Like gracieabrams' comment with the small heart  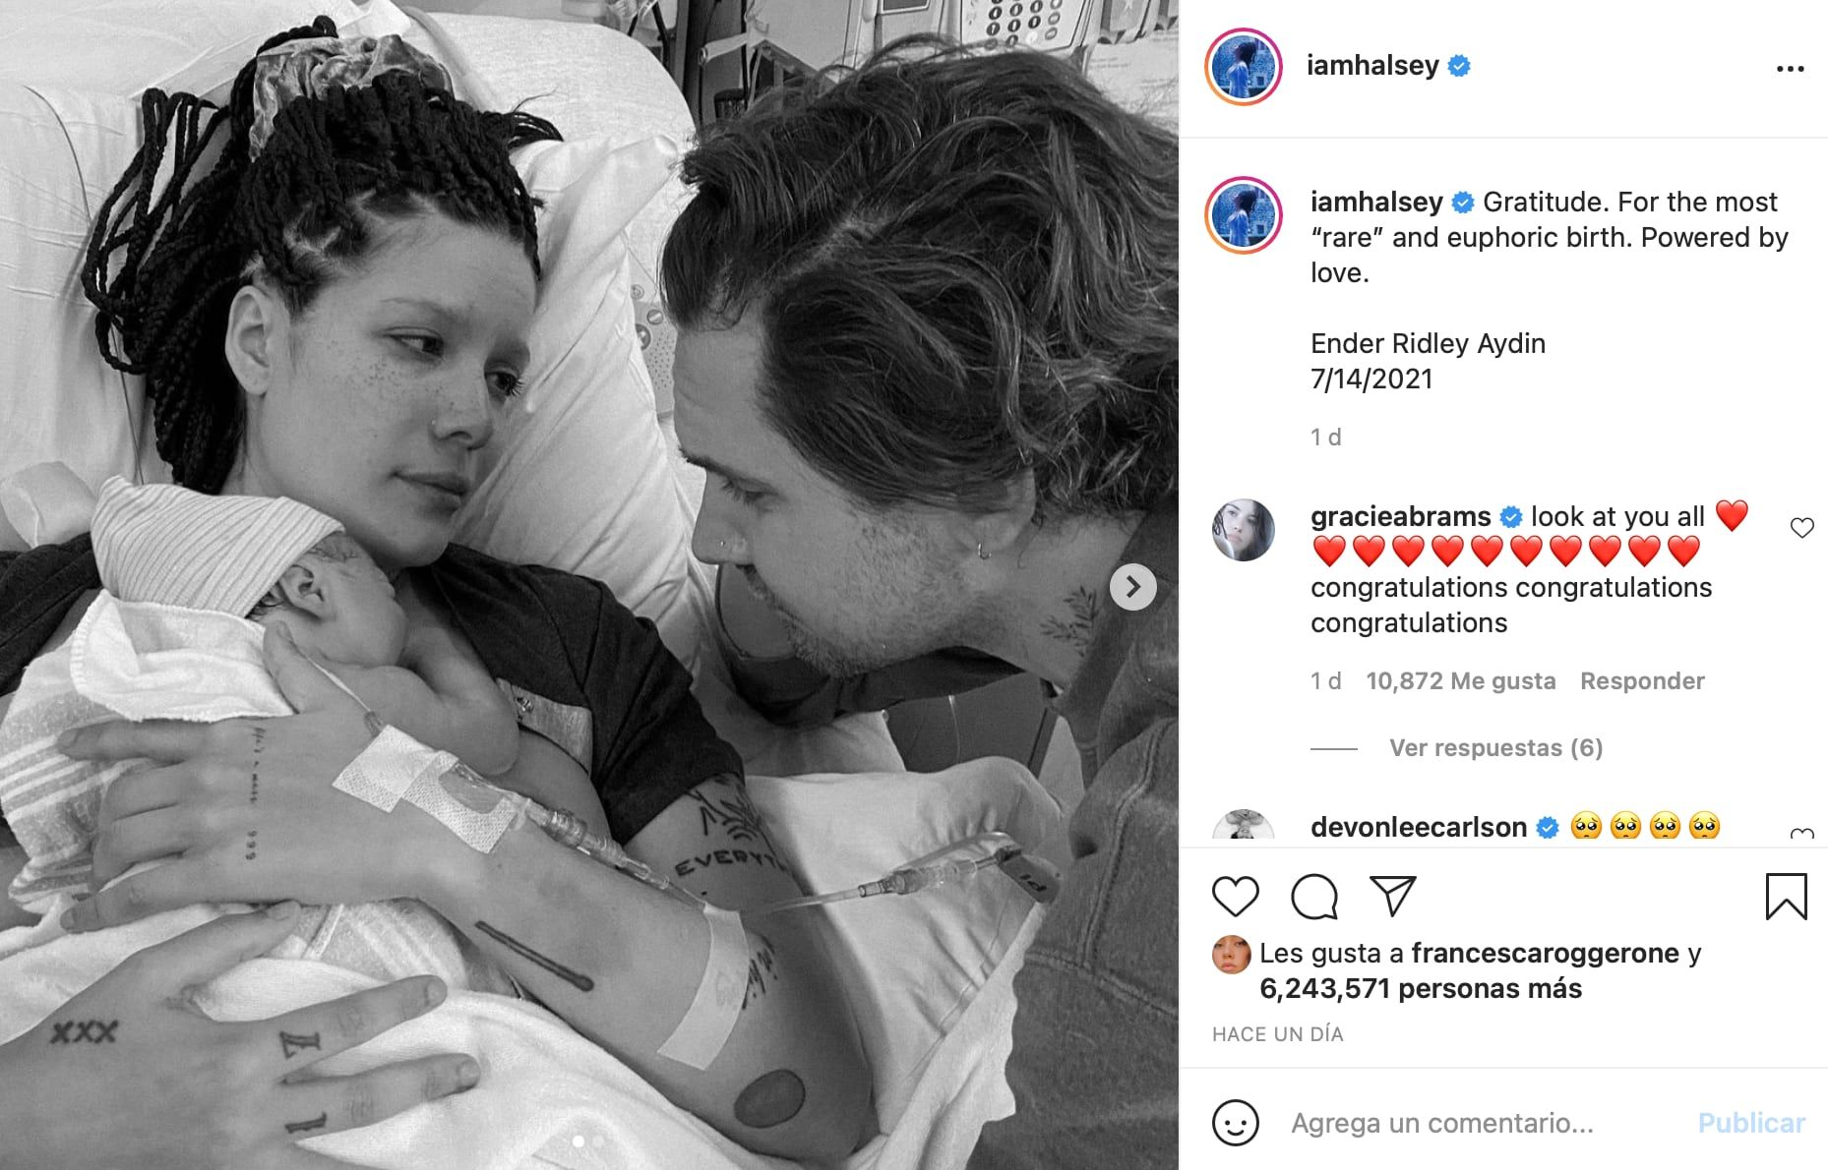point(1801,528)
